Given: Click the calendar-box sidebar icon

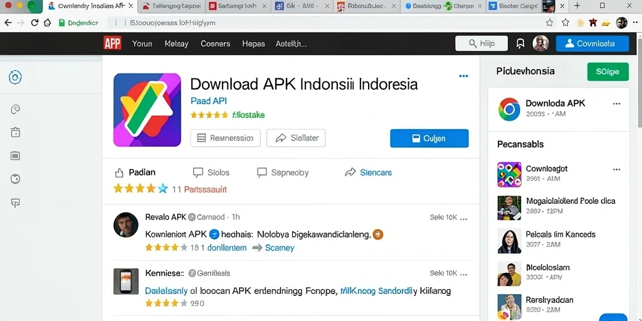Looking at the screenshot, I should click(15, 132).
